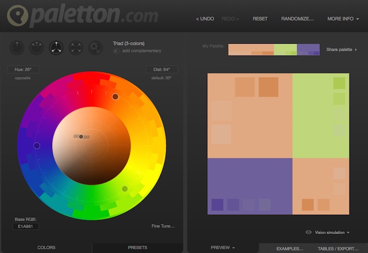
Task: Select the Adjacent colors scheme icon
Action: point(36,48)
